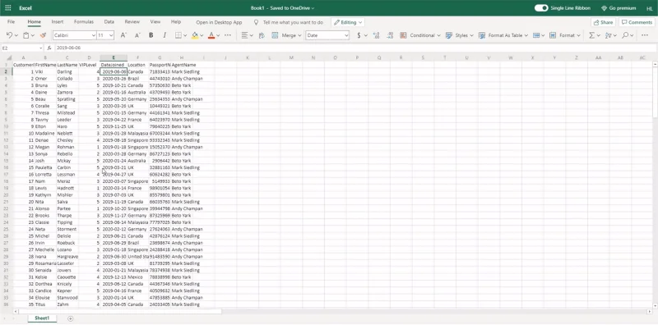Click the AutoSum sigma icon

coord(591,35)
